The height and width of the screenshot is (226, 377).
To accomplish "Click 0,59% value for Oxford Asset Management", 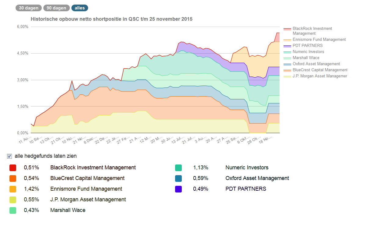I will click(201, 178).
